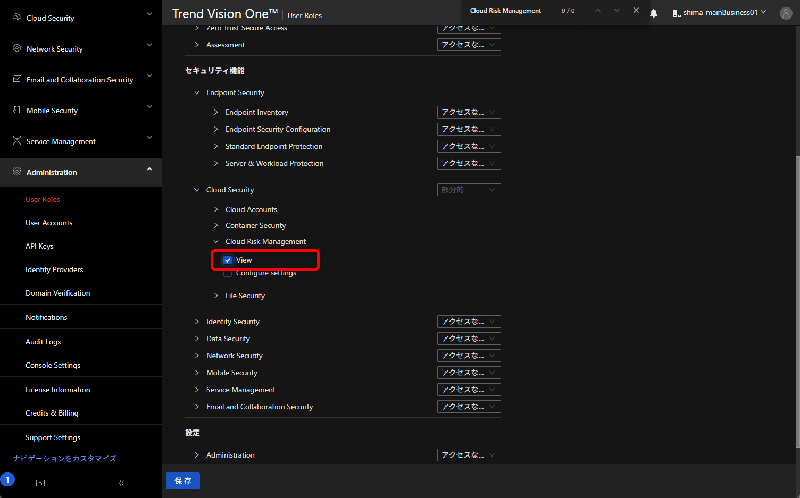
Task: Open the shima-mainBusiness01 account switcher
Action: pyautogui.click(x=720, y=12)
